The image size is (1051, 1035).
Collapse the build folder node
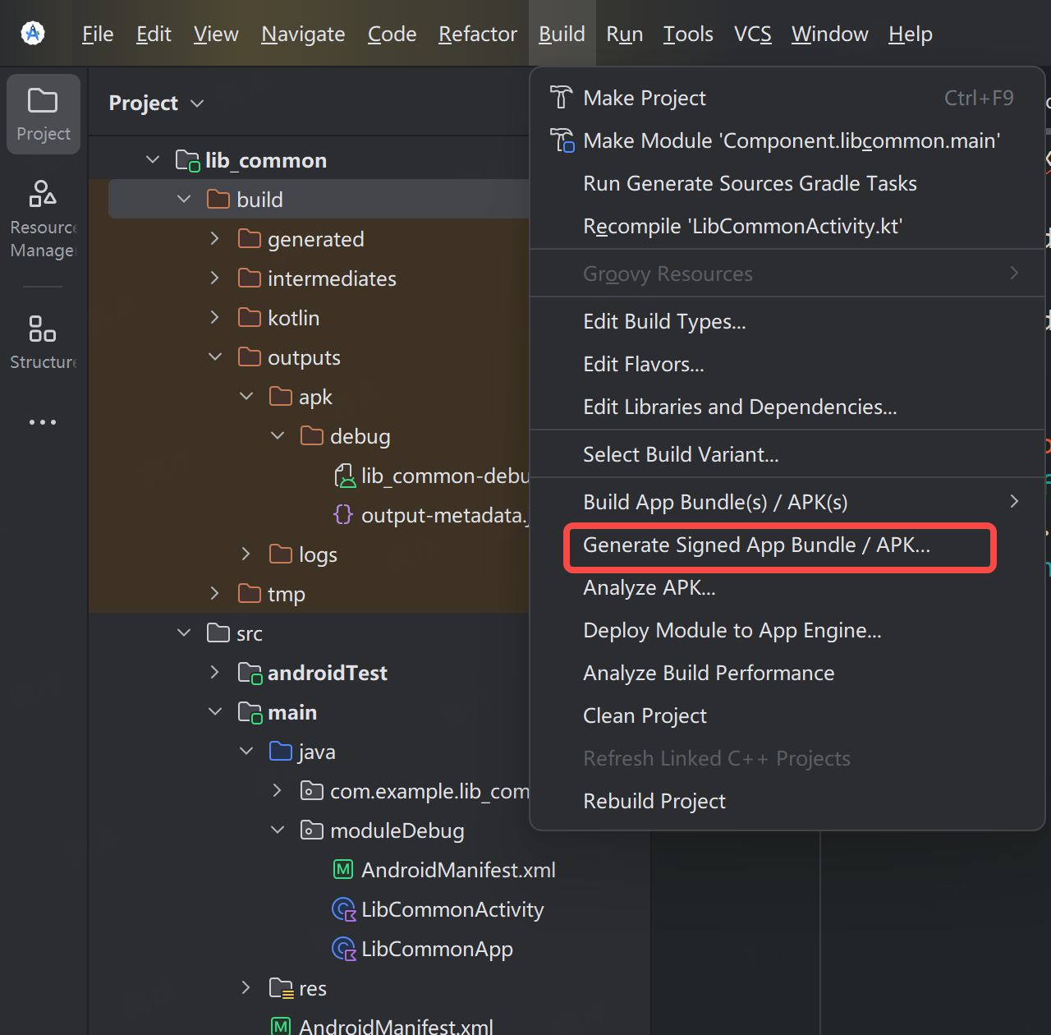tap(184, 199)
